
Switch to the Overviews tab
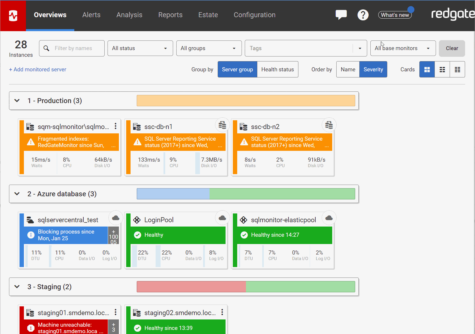click(x=50, y=15)
